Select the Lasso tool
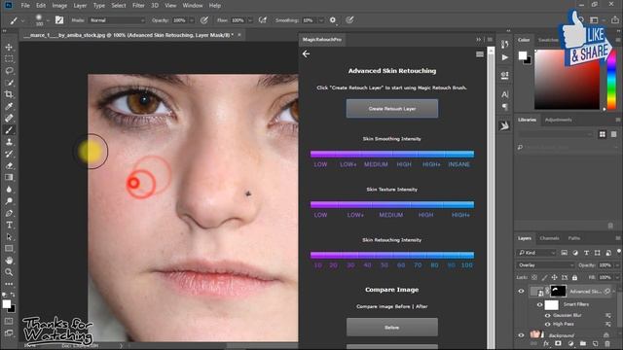Screen dimensions: 623x350 [x=9, y=71]
